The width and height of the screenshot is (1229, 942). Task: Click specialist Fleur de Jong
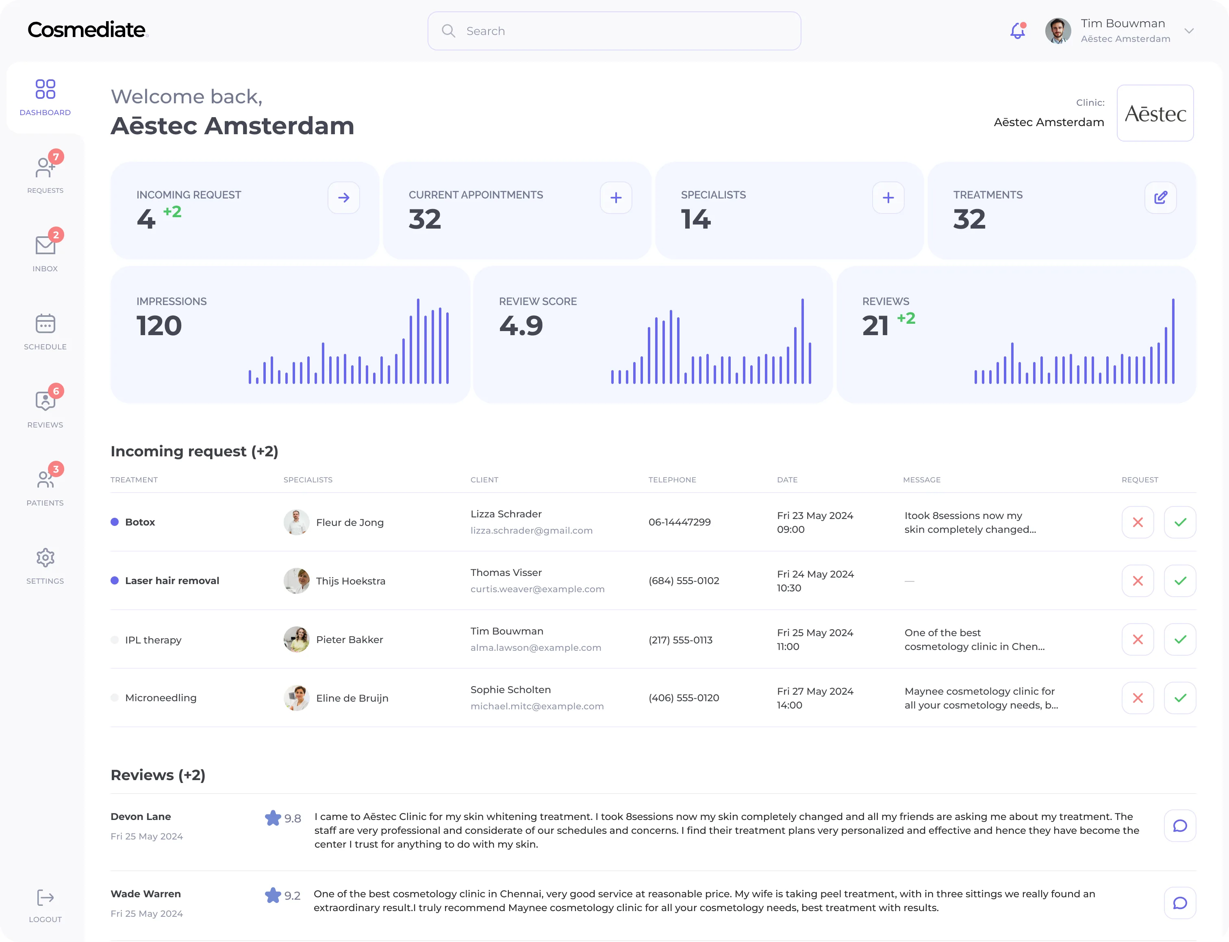pyautogui.click(x=350, y=522)
